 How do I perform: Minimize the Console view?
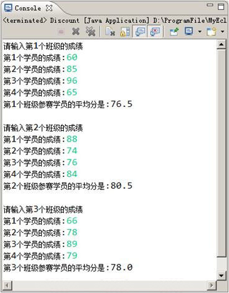[210, 5]
